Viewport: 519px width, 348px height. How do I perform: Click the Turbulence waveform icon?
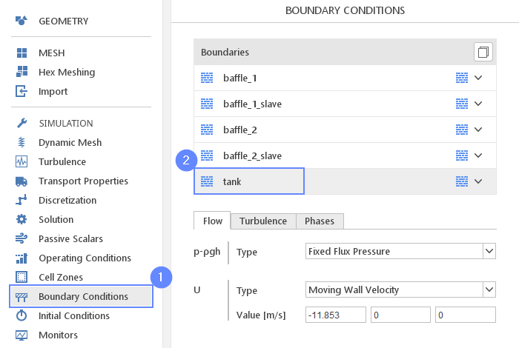coord(22,161)
